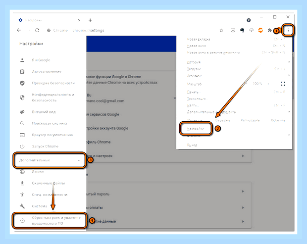The height and width of the screenshot is (244, 307).
Task: Click Вставить in the edit row
Action: (x=278, y=120)
